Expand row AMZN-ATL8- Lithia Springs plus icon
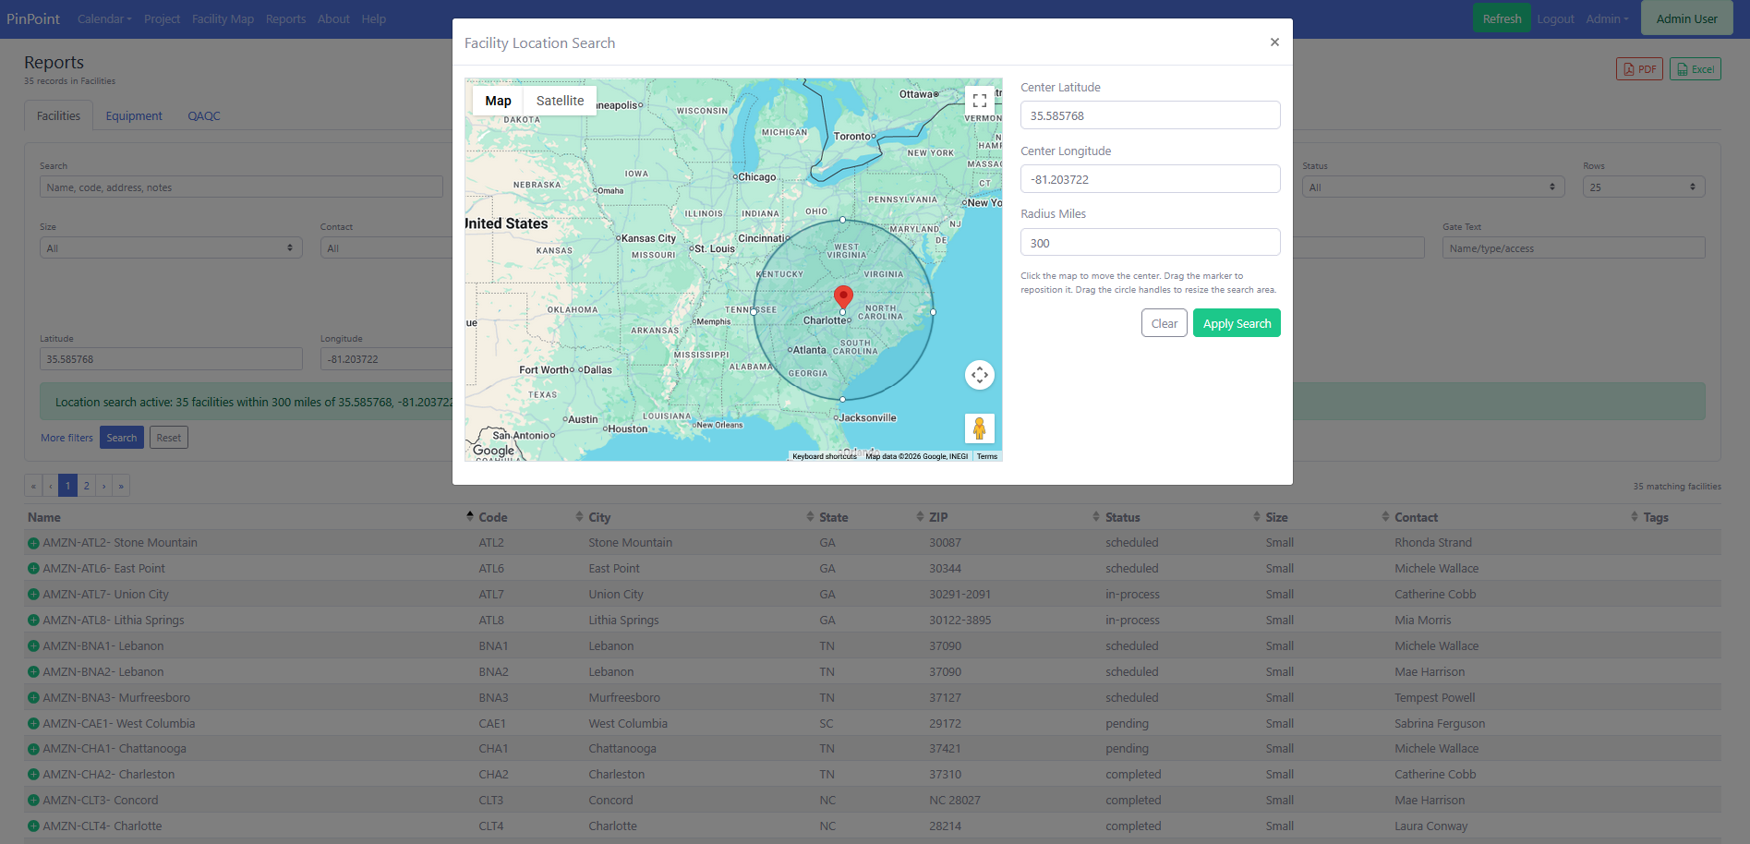 point(33,621)
